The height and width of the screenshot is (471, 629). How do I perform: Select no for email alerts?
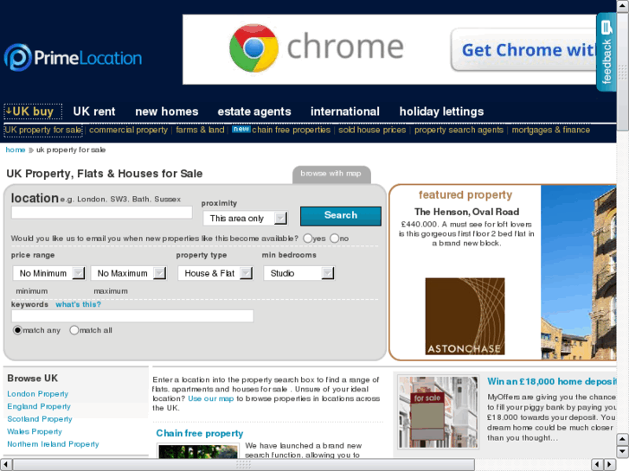tap(334, 239)
